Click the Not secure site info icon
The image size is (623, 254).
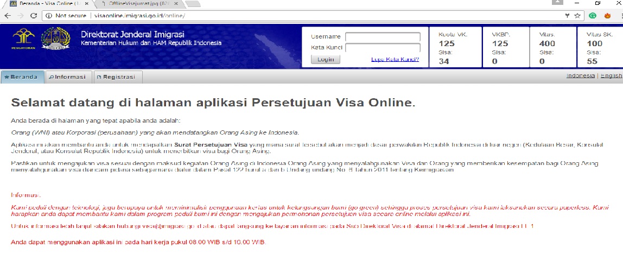pos(49,16)
